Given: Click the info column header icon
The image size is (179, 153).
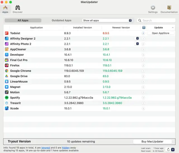Looking at the screenshot, I should pyautogui.click(x=143, y=28).
